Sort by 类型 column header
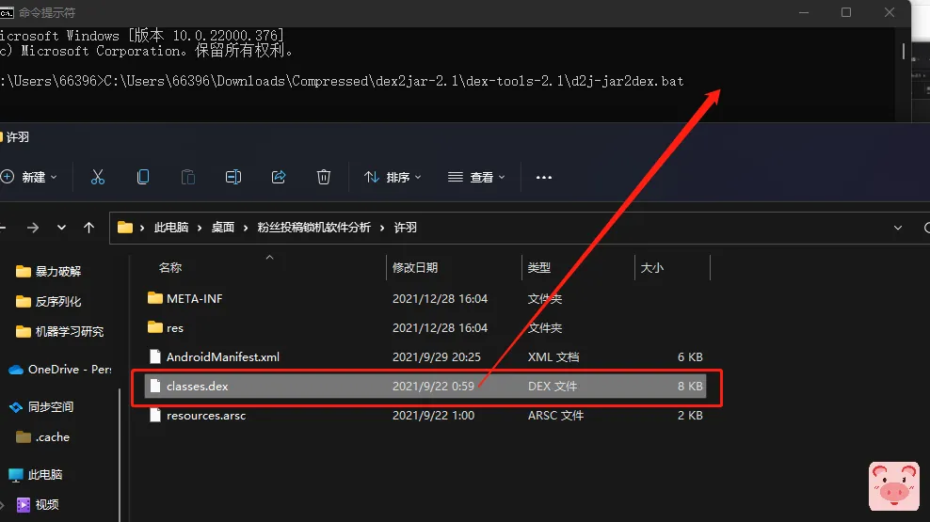 539,268
